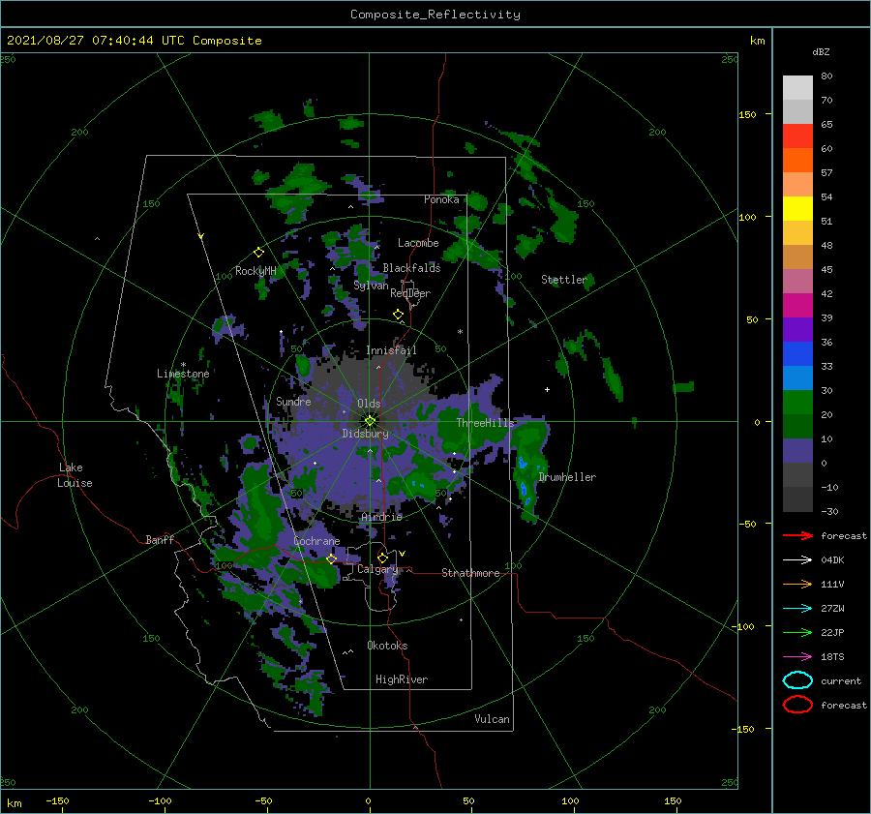This screenshot has height=814, width=871.
Task: Click the cyan 27ZW arrow in legend
Action: tap(797, 609)
